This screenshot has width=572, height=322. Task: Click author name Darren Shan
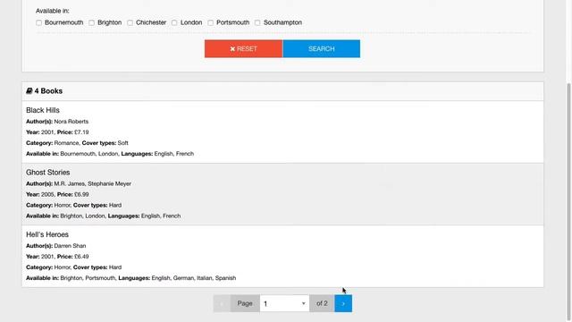tap(70, 246)
